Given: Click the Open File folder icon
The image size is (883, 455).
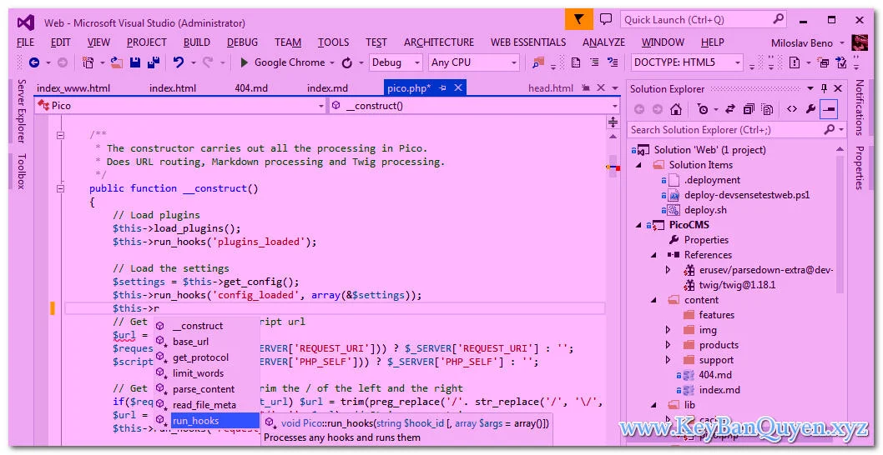Looking at the screenshot, I should point(117,62).
